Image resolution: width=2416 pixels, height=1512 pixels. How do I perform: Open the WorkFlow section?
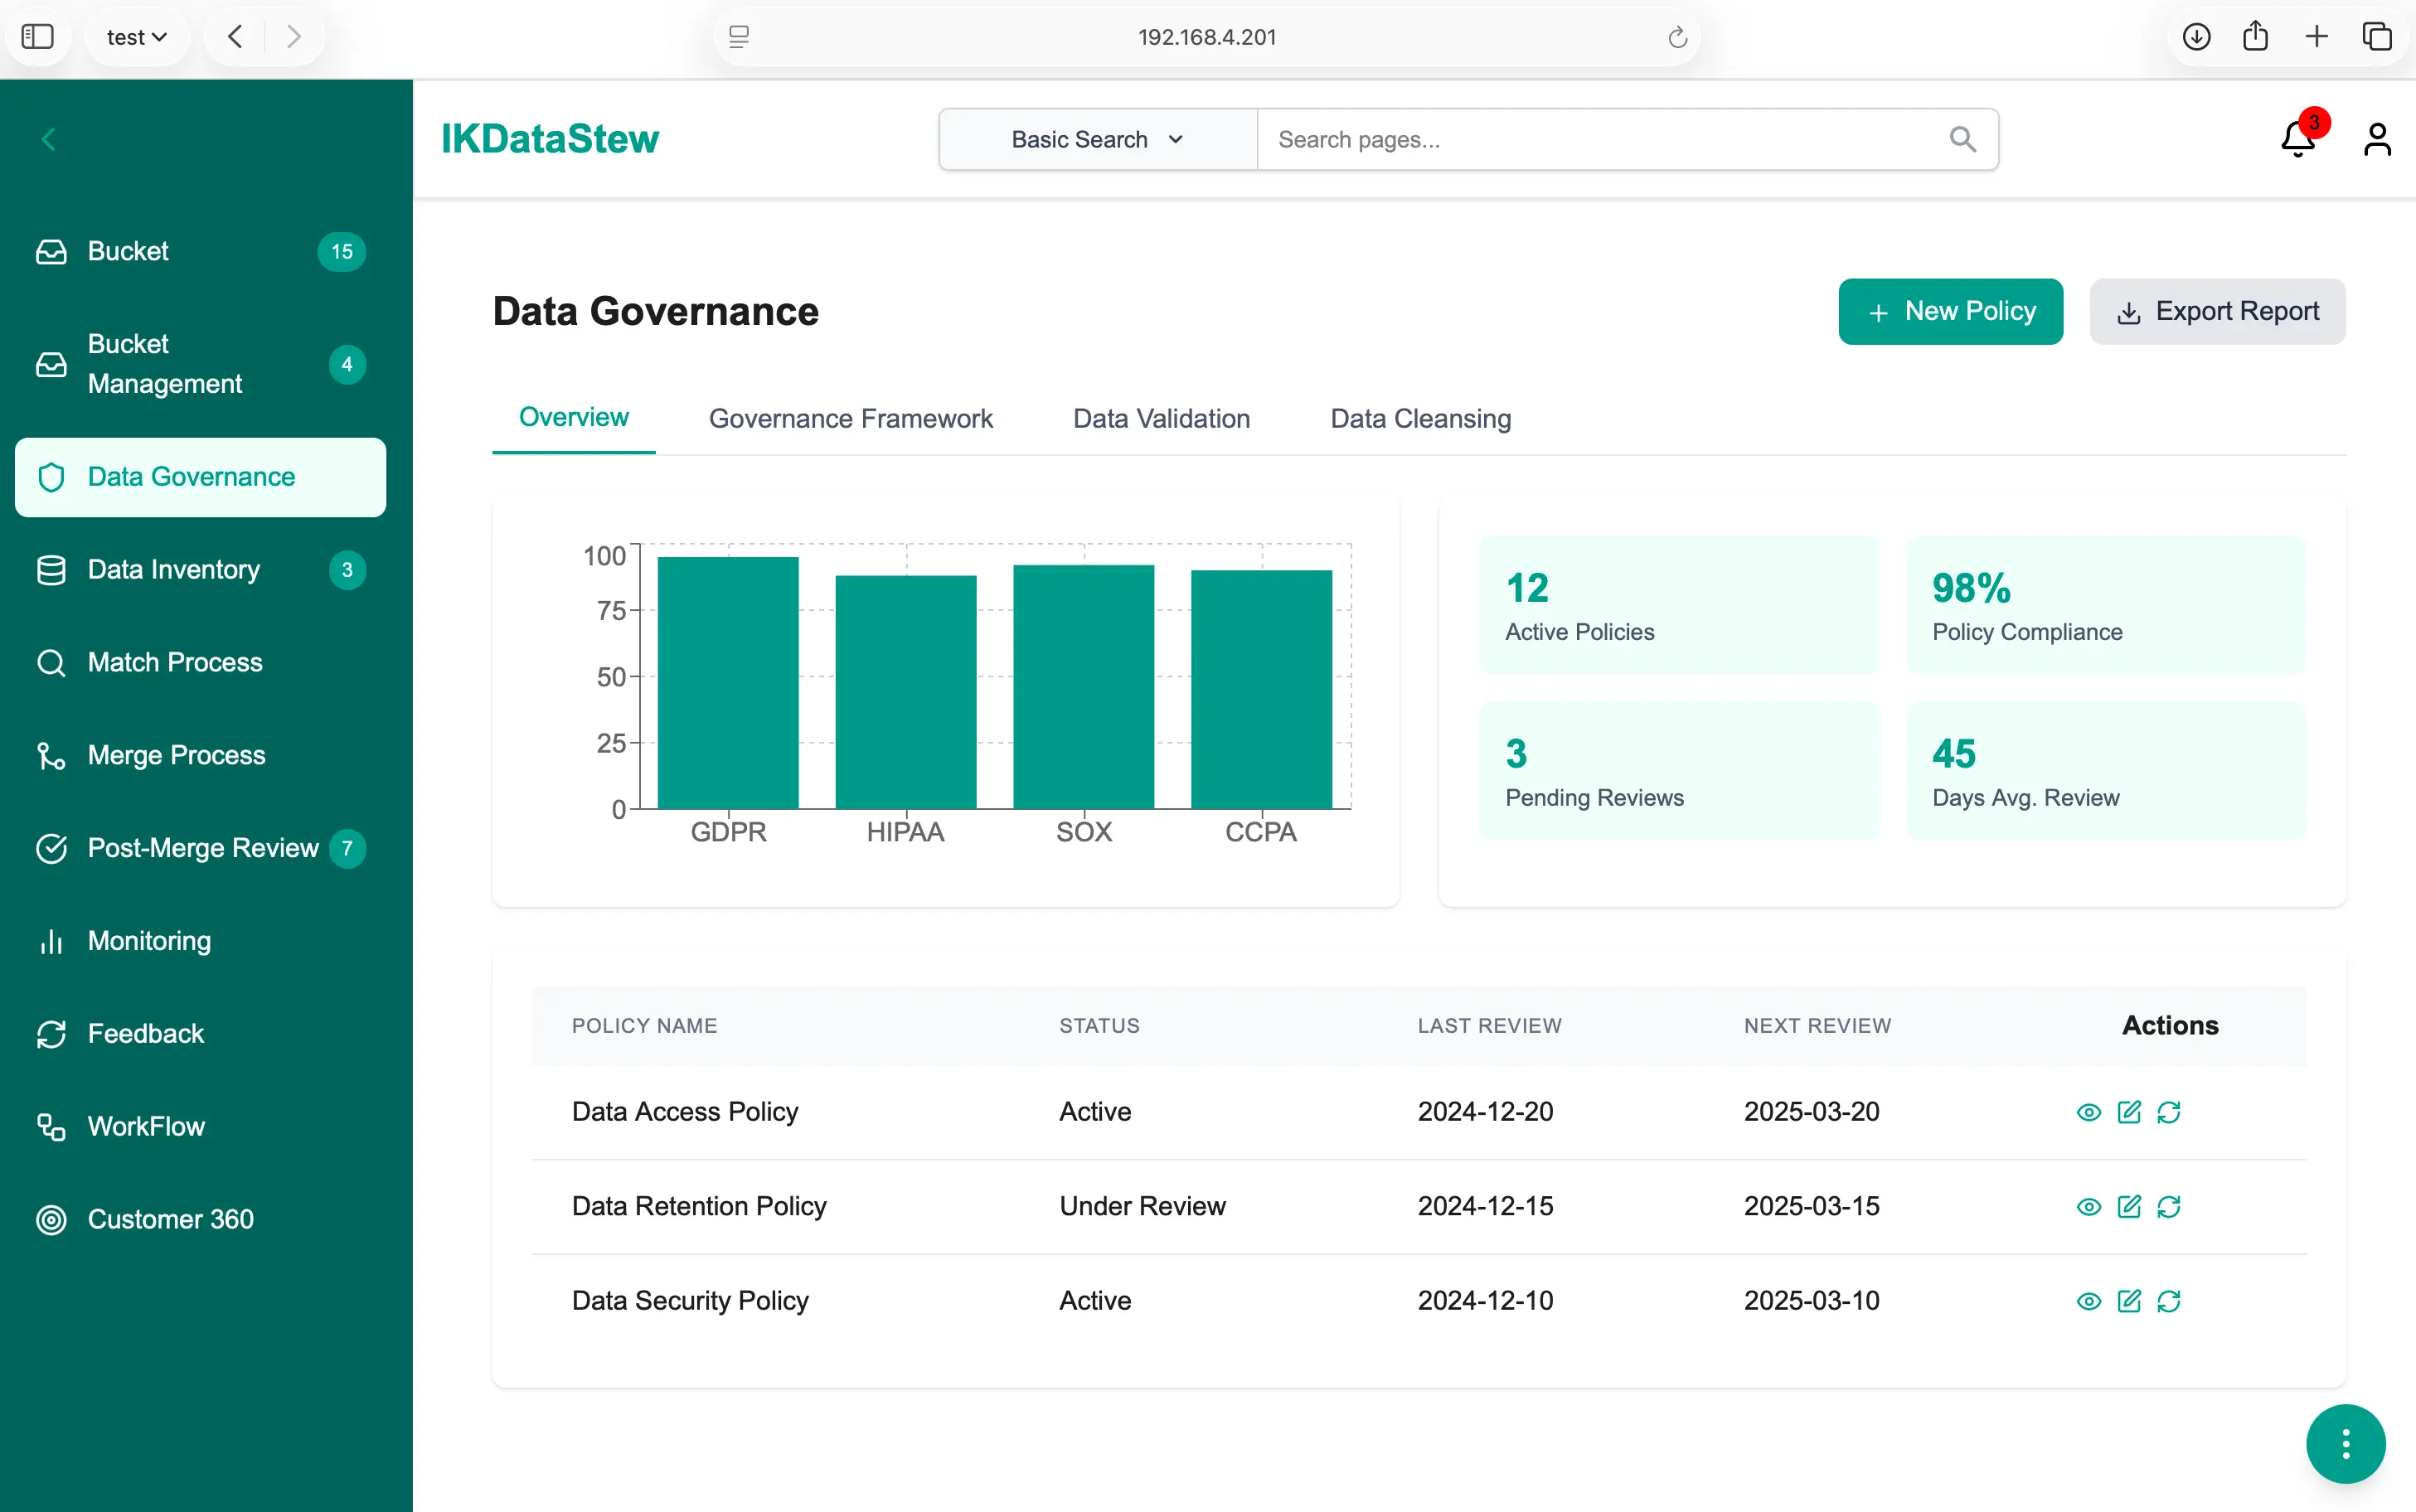pyautogui.click(x=144, y=1126)
